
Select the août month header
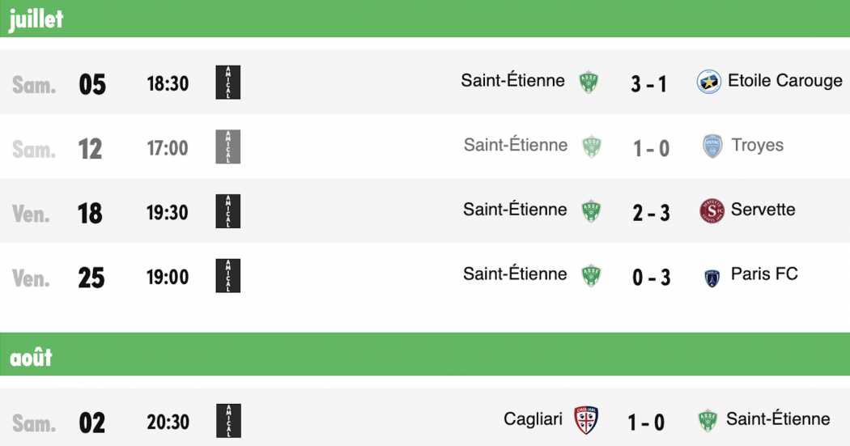tap(425, 354)
